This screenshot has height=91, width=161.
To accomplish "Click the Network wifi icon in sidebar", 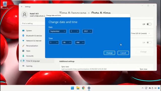I will [23, 41].
